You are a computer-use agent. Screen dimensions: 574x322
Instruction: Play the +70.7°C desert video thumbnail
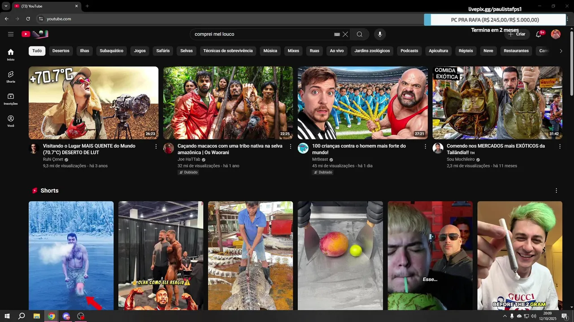click(94, 103)
